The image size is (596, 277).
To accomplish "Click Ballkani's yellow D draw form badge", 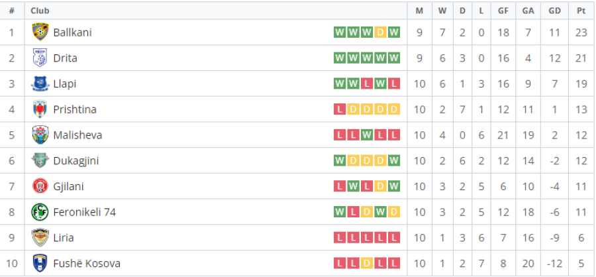I will (x=381, y=32).
